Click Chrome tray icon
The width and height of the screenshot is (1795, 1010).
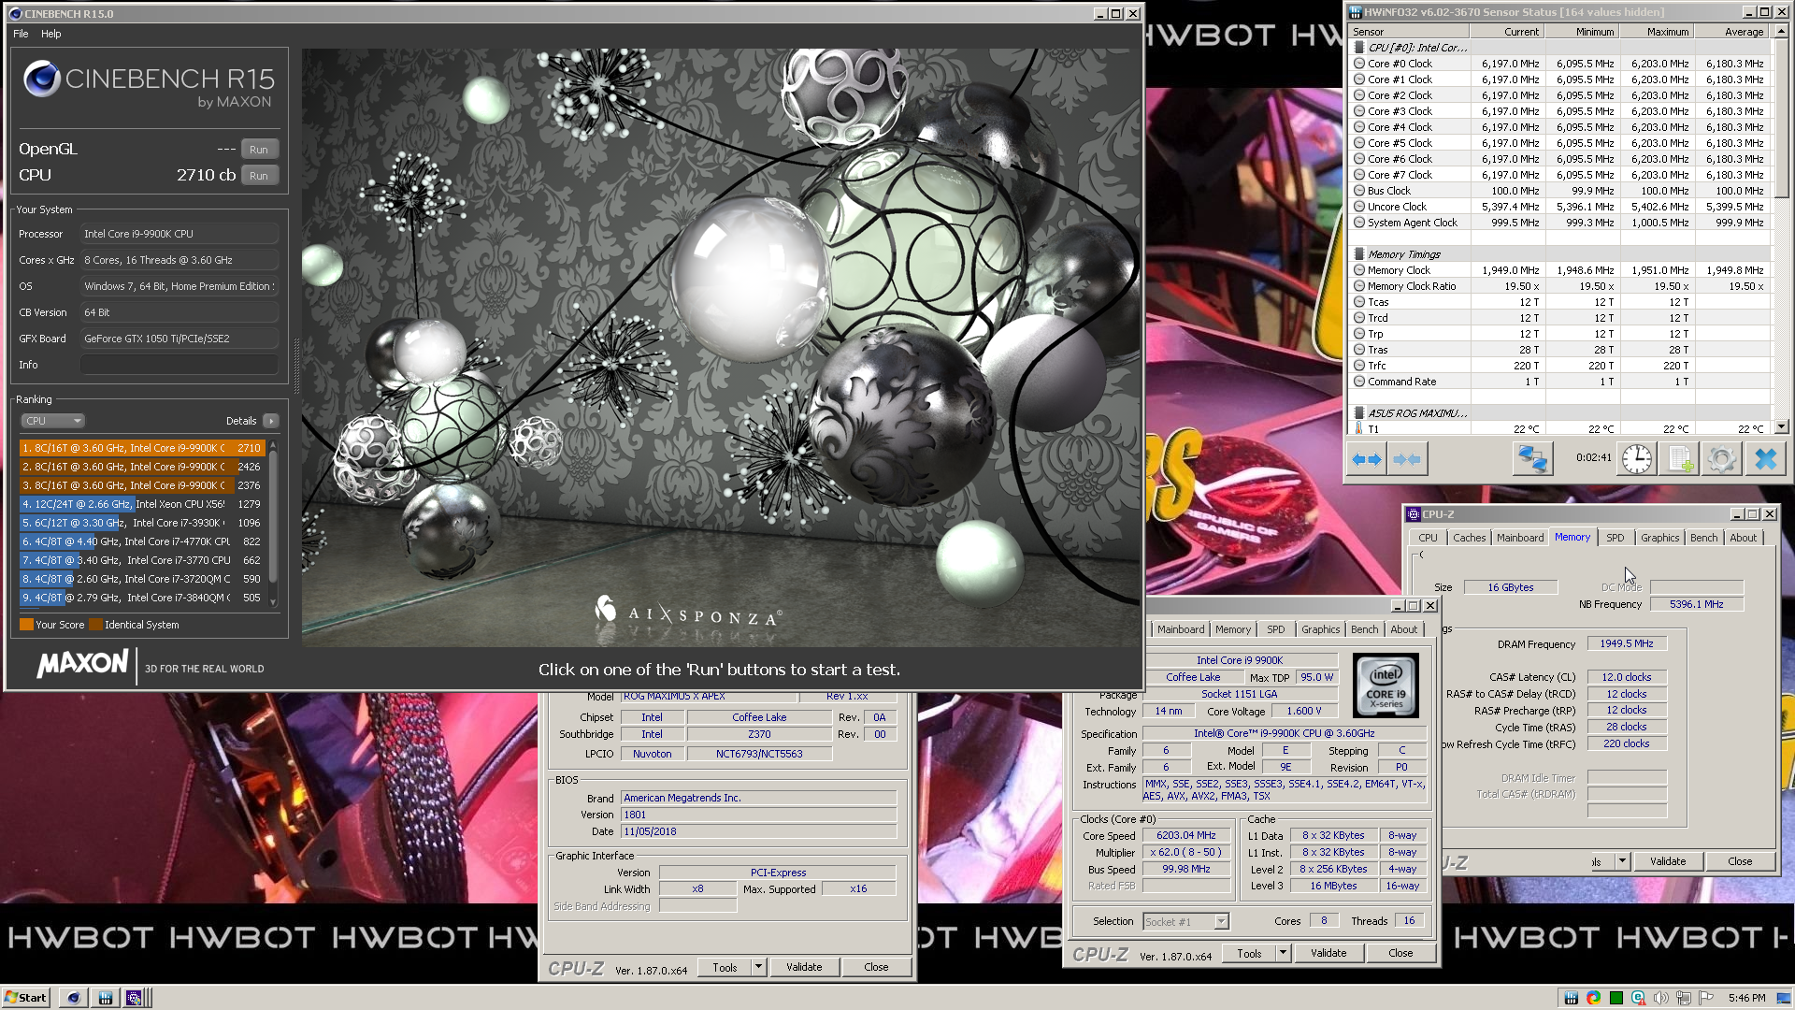[1593, 998]
